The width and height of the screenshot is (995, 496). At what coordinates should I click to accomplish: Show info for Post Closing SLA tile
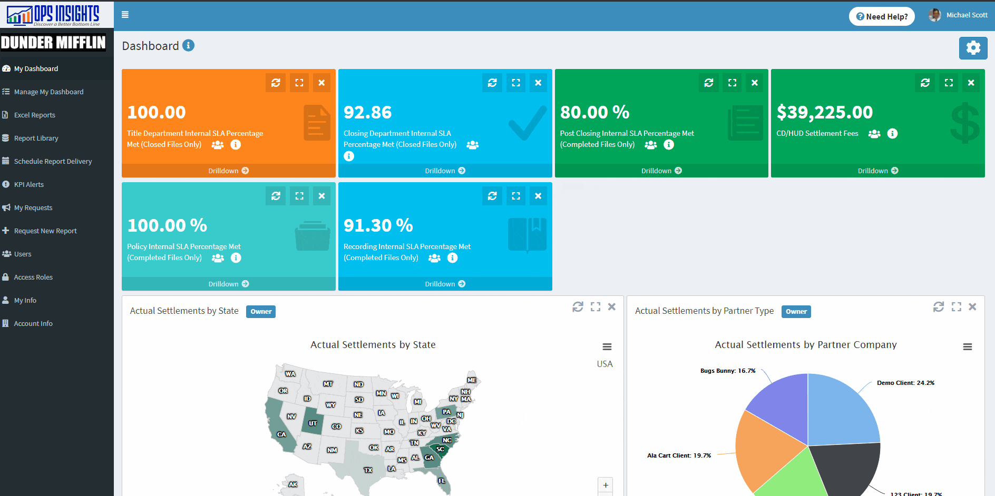(669, 144)
